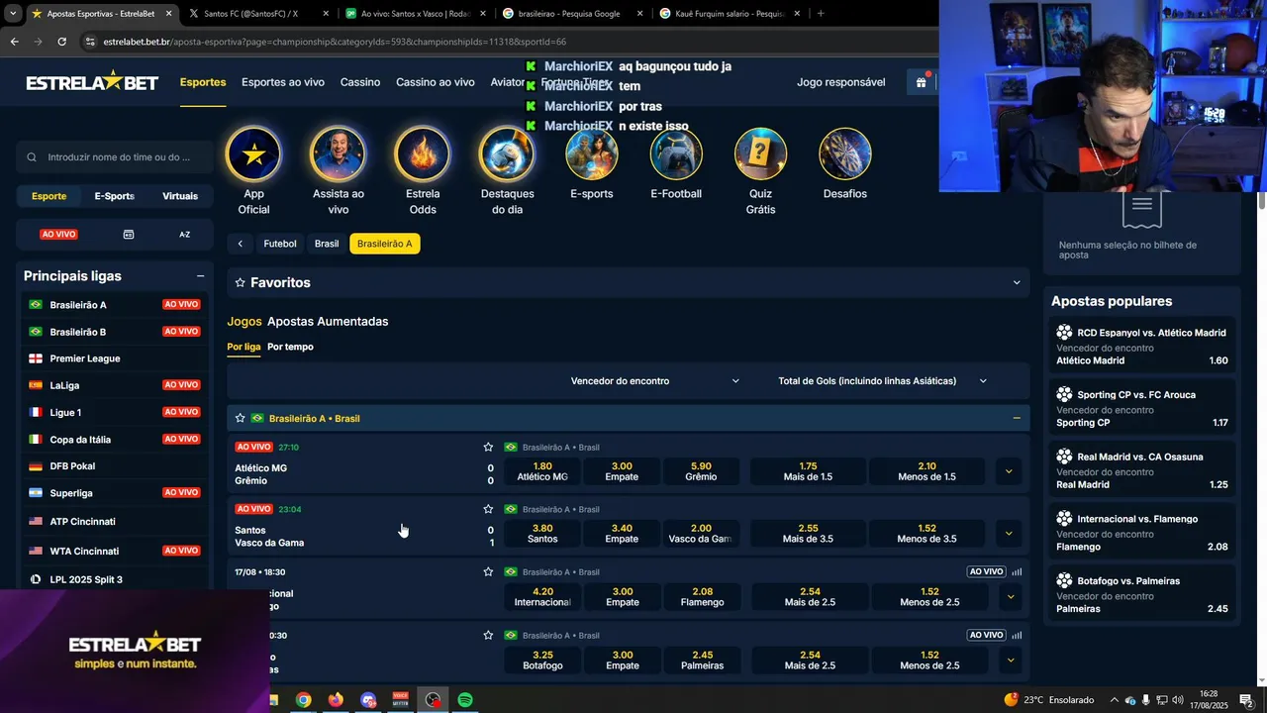Image resolution: width=1267 pixels, height=713 pixels.
Task: Open Firefox from the taskbar
Action: (336, 700)
